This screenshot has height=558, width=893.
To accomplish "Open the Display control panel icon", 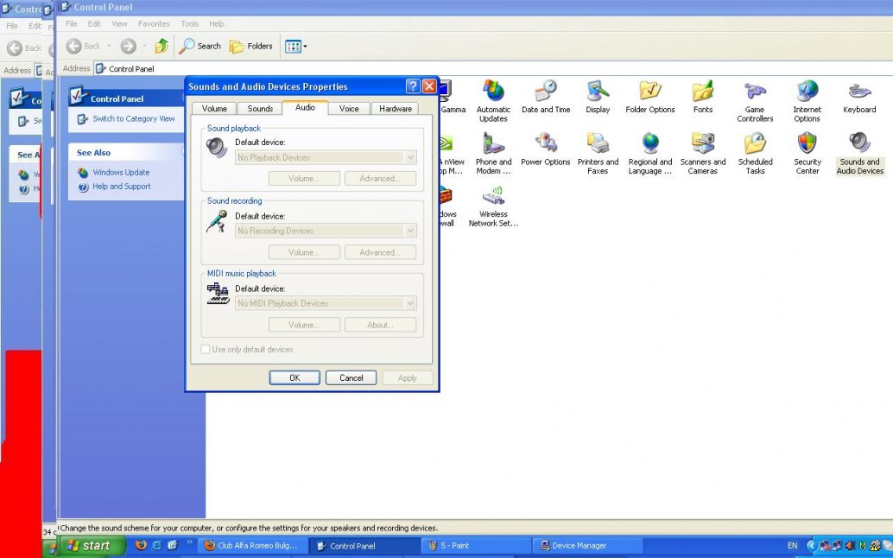I will point(598,92).
